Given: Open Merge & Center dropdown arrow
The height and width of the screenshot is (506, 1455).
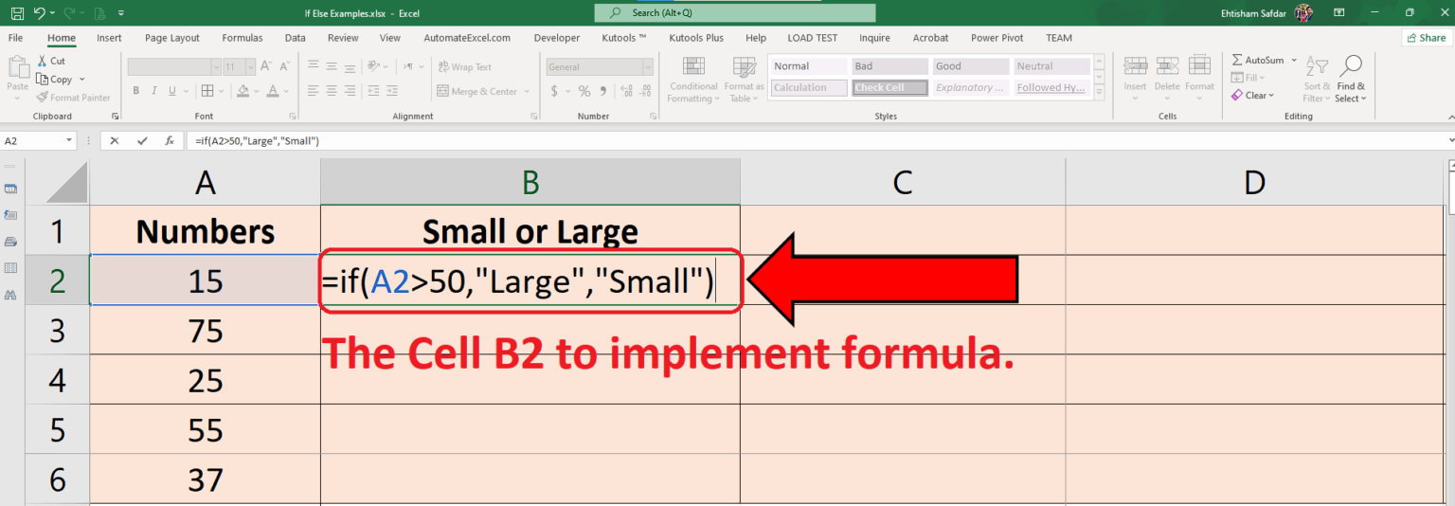Looking at the screenshot, I should (x=526, y=92).
